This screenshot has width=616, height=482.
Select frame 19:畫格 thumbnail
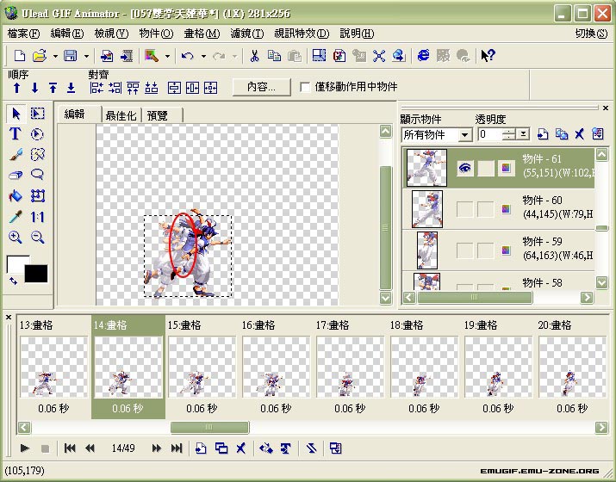click(498, 367)
